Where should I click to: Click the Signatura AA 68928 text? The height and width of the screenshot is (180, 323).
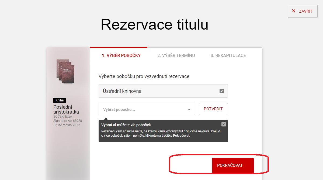tap(68, 121)
